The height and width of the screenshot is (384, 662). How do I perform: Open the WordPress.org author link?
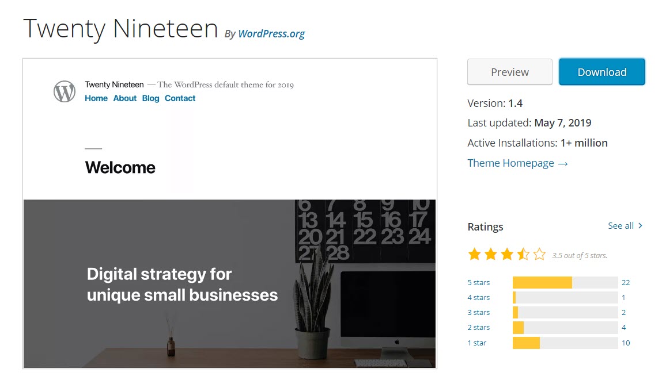coord(271,34)
